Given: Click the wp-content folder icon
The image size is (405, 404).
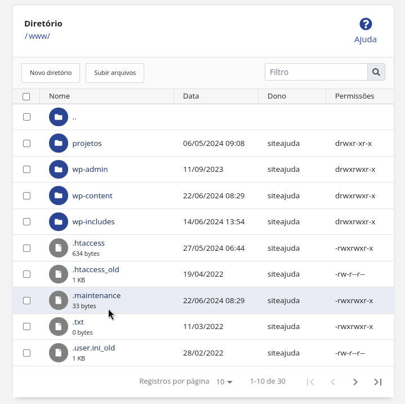Looking at the screenshot, I should pyautogui.click(x=59, y=196).
